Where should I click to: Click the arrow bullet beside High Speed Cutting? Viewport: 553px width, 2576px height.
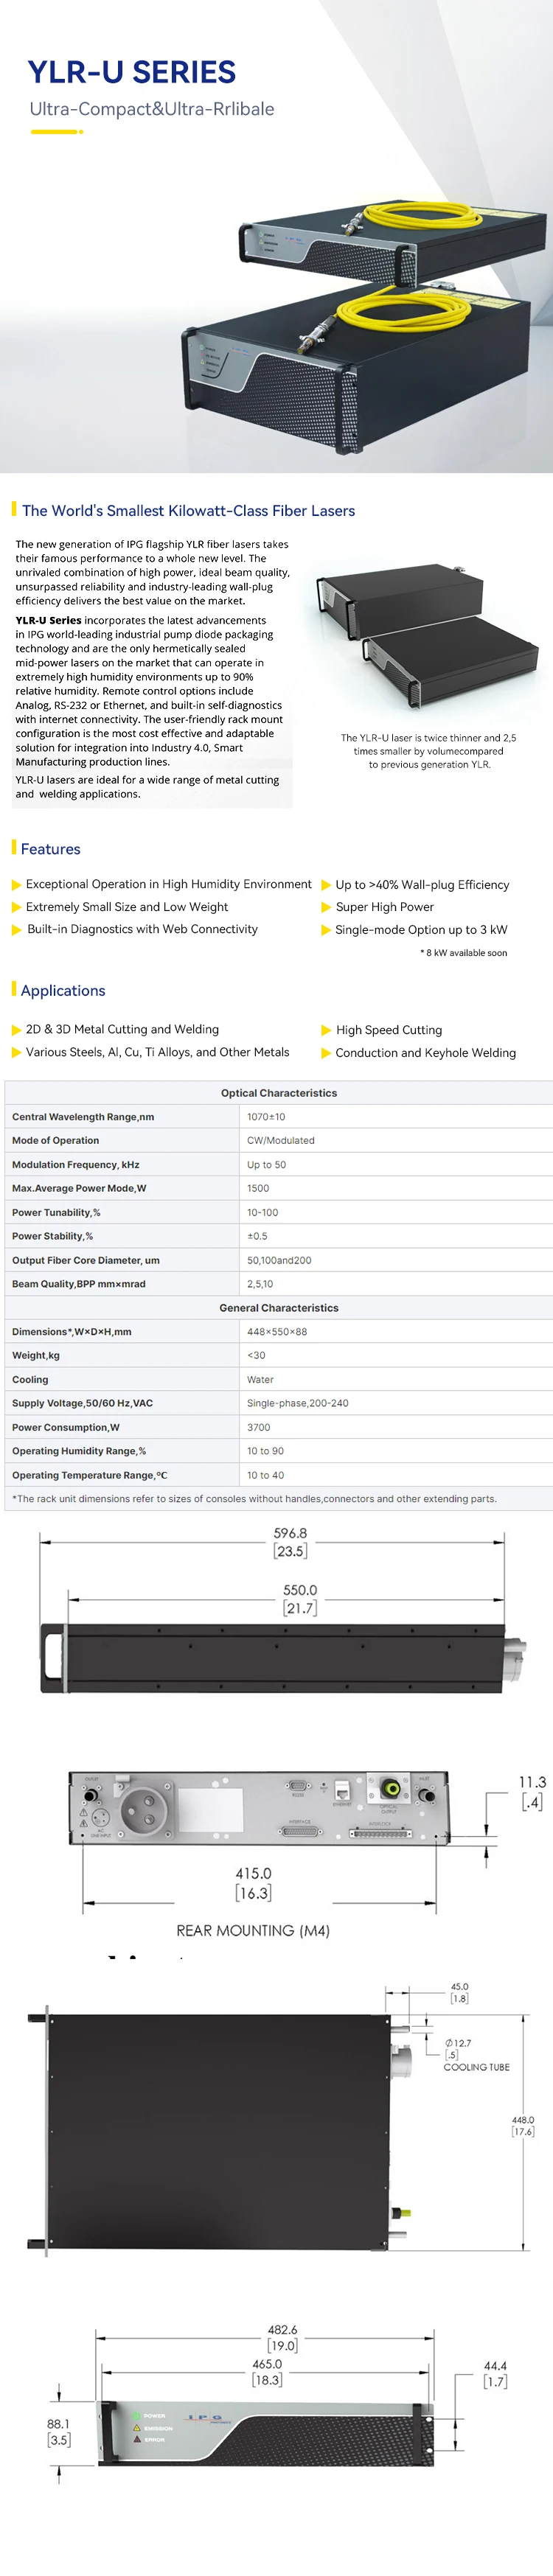326,1030
